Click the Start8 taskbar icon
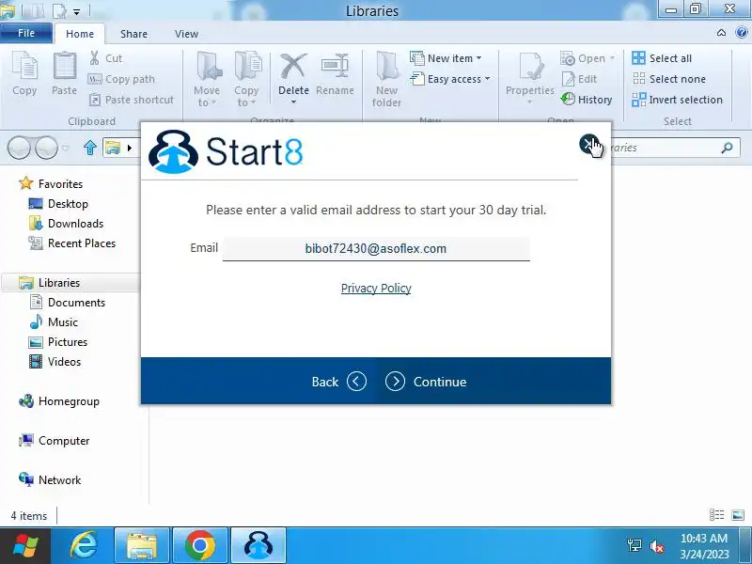The width and height of the screenshot is (752, 564). (258, 546)
